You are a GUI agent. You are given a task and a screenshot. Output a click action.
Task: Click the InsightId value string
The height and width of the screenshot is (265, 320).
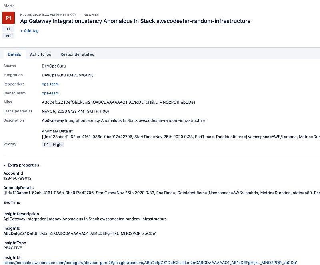[80, 233]
